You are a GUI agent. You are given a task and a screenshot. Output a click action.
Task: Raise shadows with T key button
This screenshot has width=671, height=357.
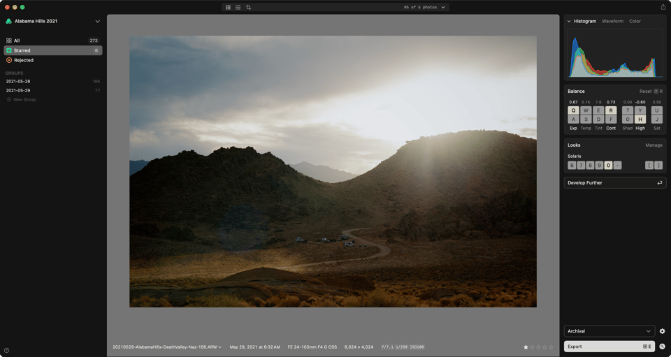628,110
